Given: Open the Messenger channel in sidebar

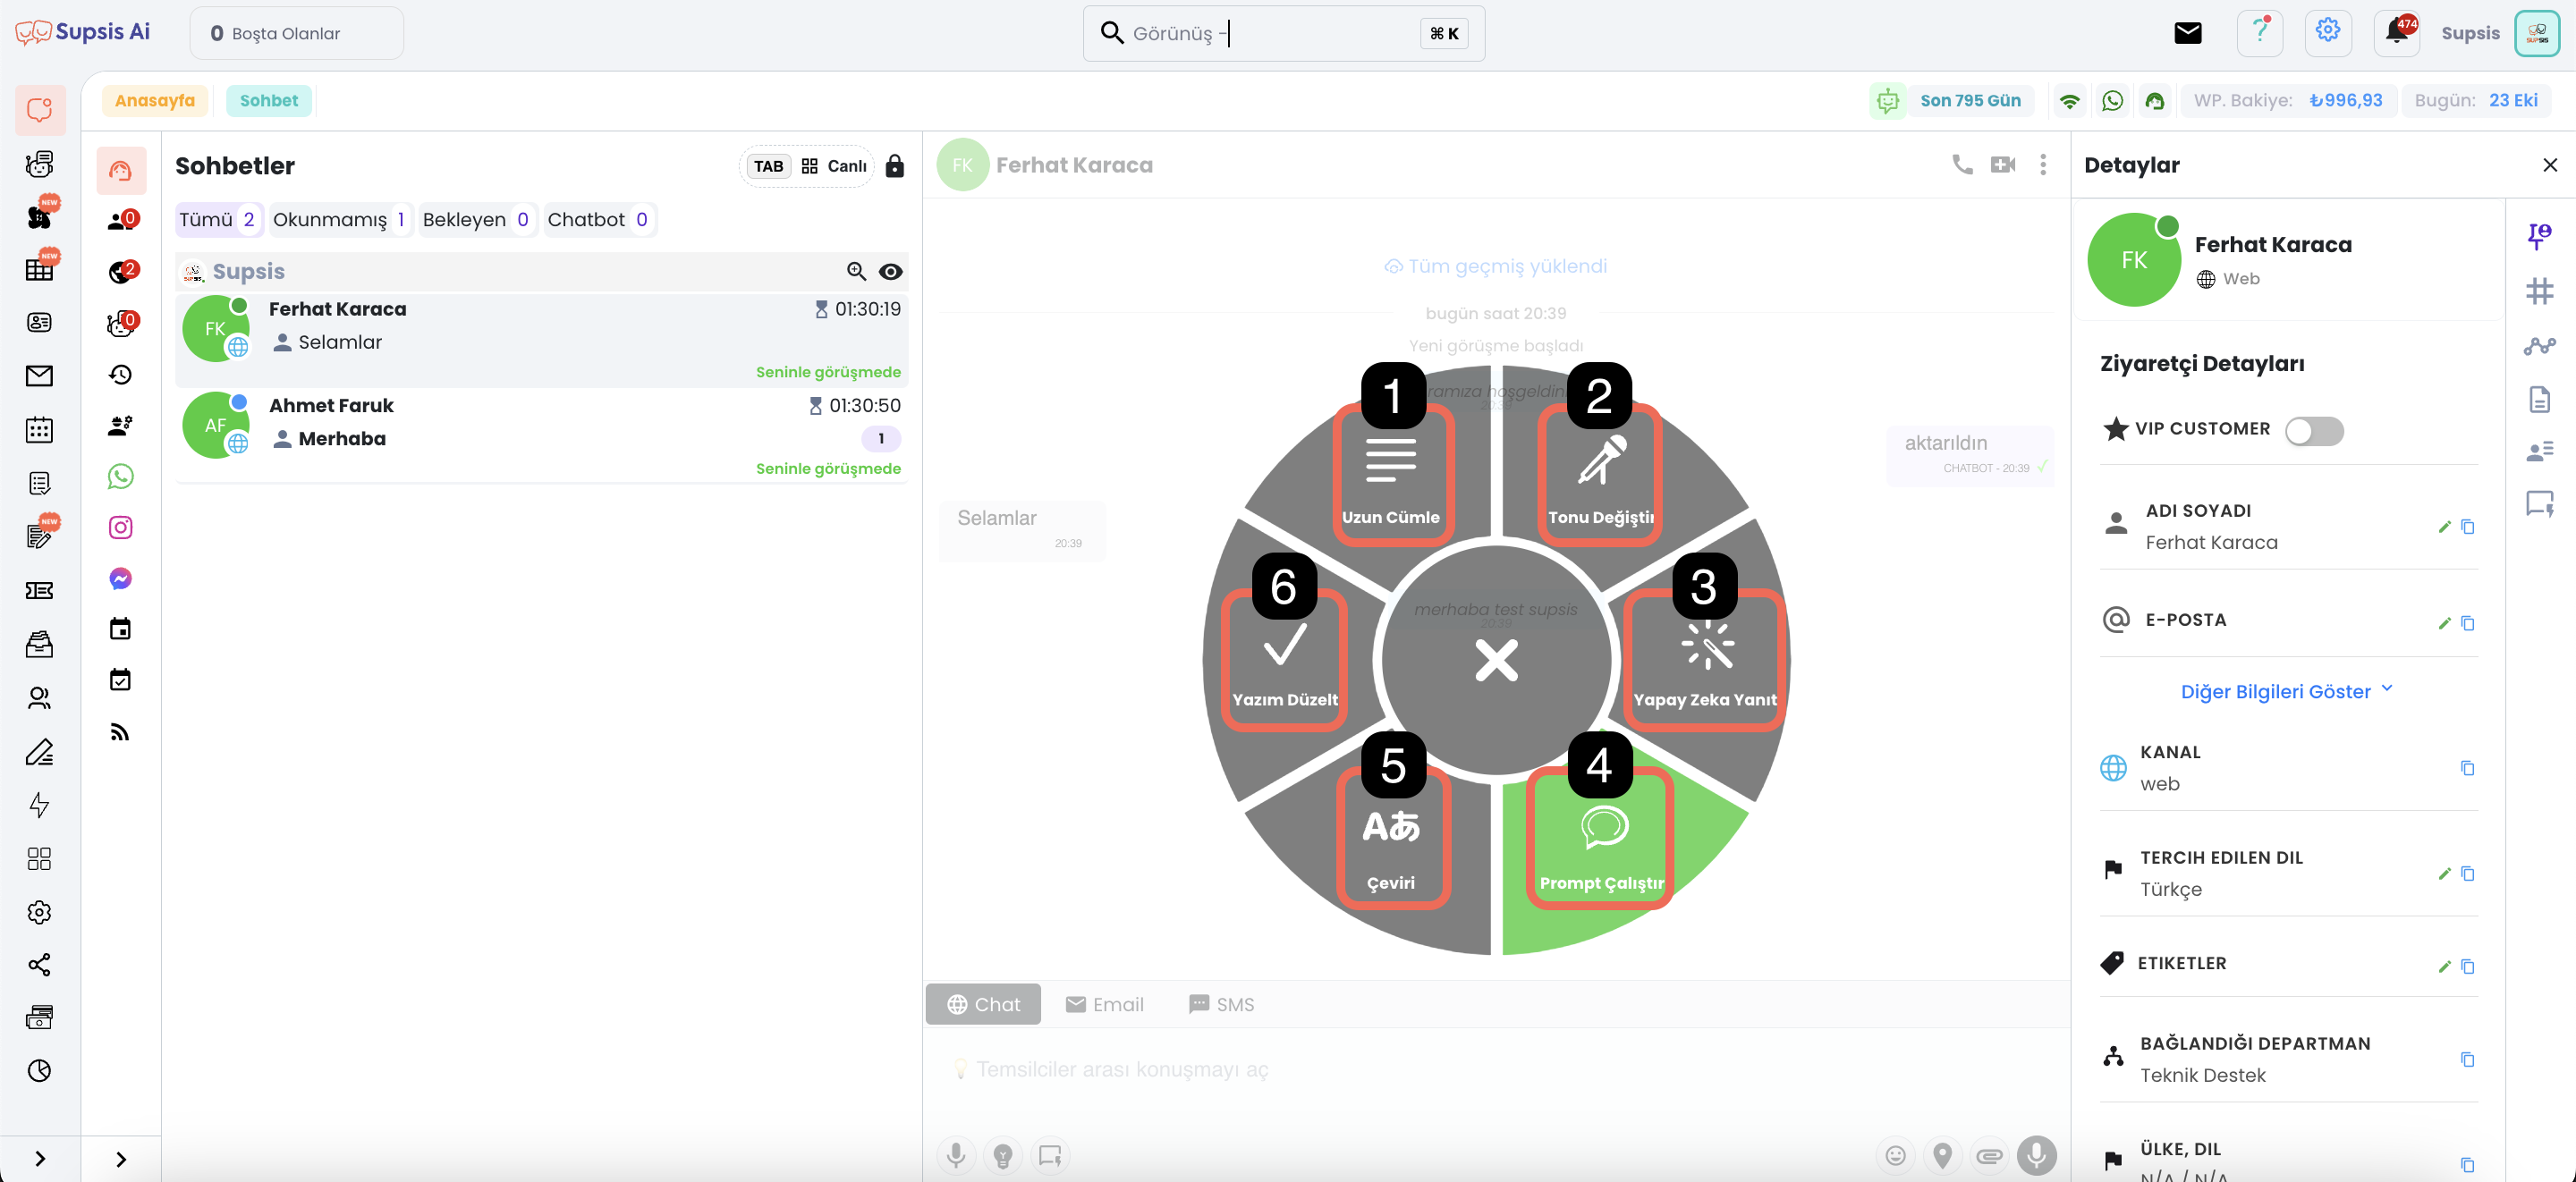Looking at the screenshot, I should click(x=120, y=578).
